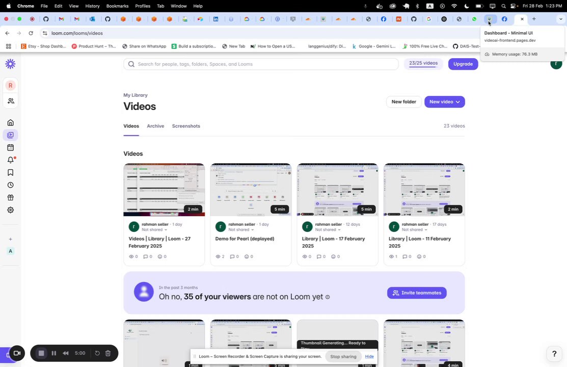Click comment count on Library 11 February card

tap(407, 256)
